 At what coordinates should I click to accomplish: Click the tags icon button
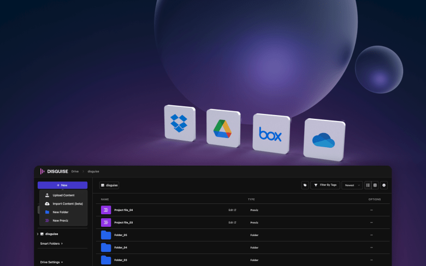click(305, 185)
